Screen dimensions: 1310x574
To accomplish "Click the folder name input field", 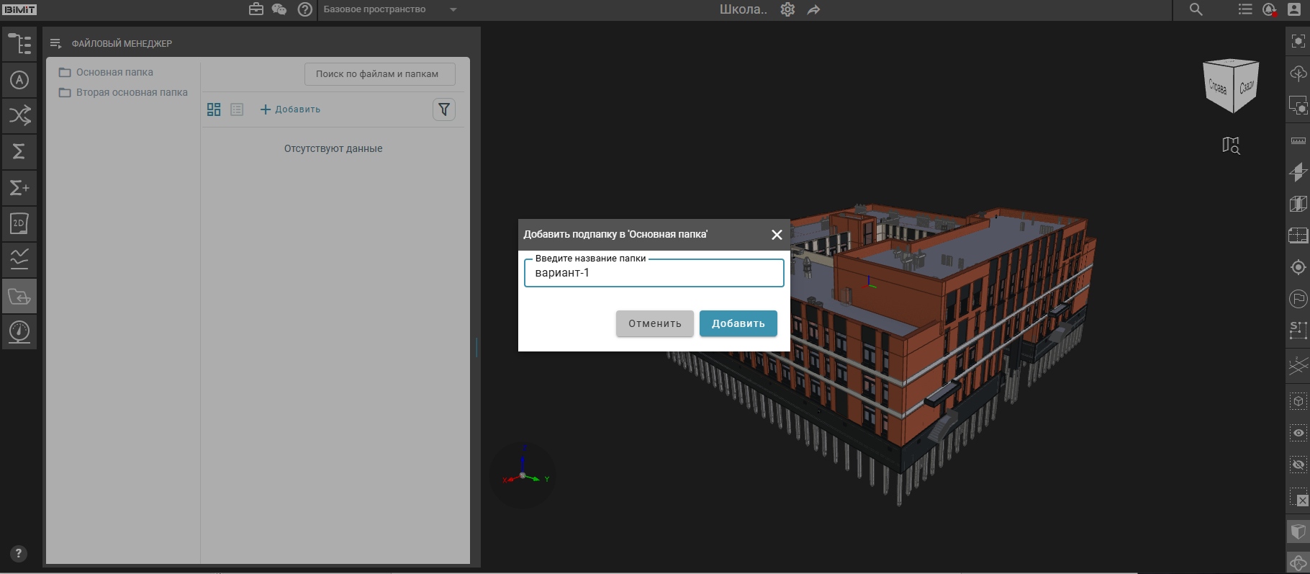I will click(x=654, y=273).
